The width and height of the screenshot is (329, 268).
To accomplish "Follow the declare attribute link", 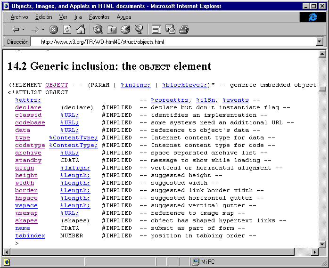I will pyautogui.click(x=28, y=107).
